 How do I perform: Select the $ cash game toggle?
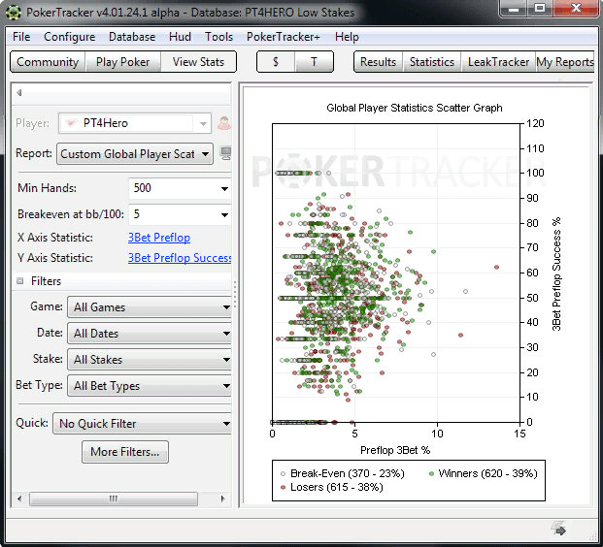[x=276, y=62]
